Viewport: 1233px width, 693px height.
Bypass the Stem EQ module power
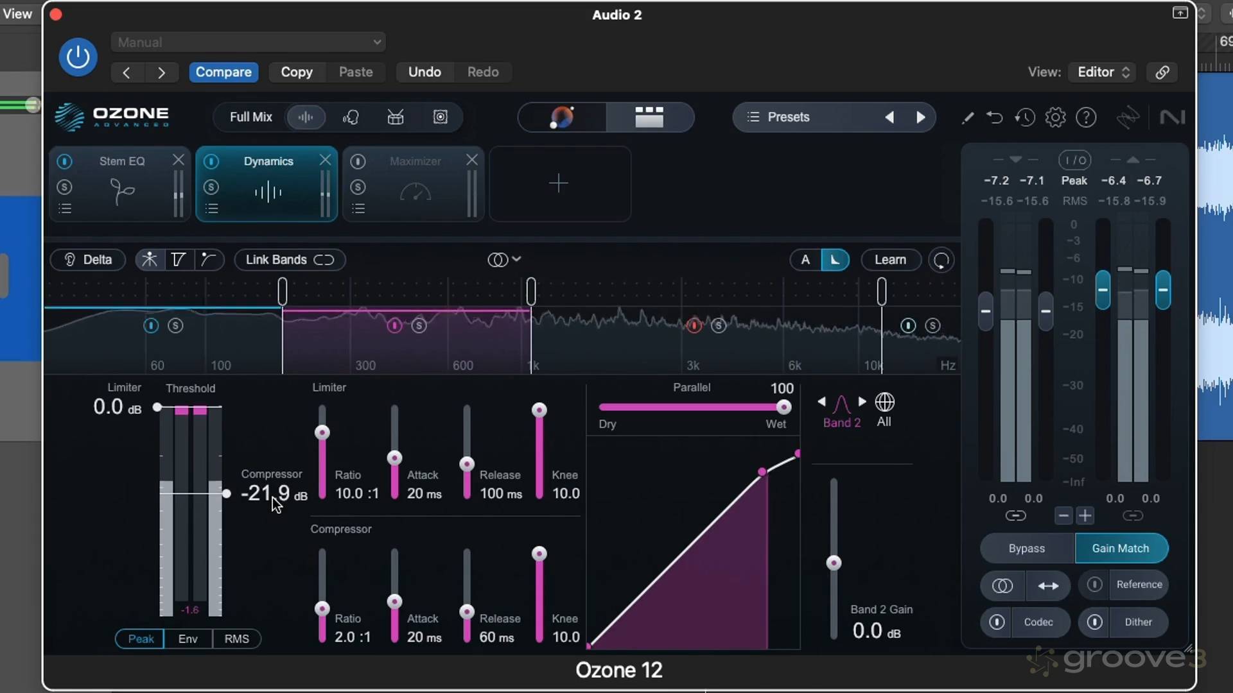[64, 161]
